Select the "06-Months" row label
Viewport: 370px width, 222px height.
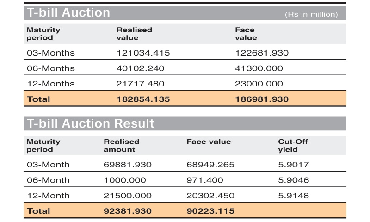point(50,68)
